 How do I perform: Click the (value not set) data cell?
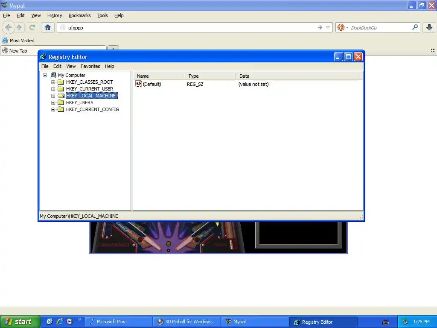[x=253, y=84]
